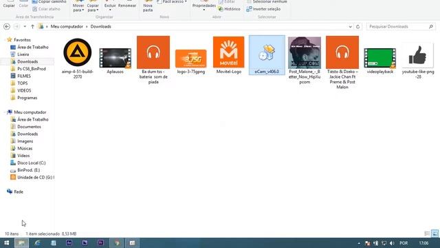Open Premiere Pro from the taskbar

(x=101, y=243)
